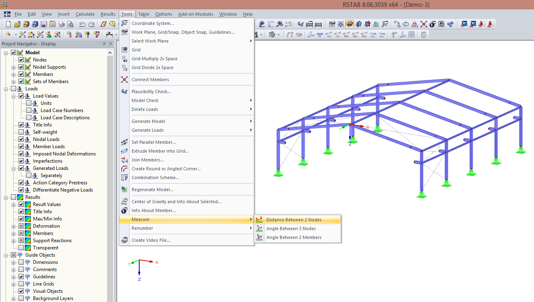The width and height of the screenshot is (534, 302).
Task: Toggle the Guidelines checkbox
Action: click(21, 277)
